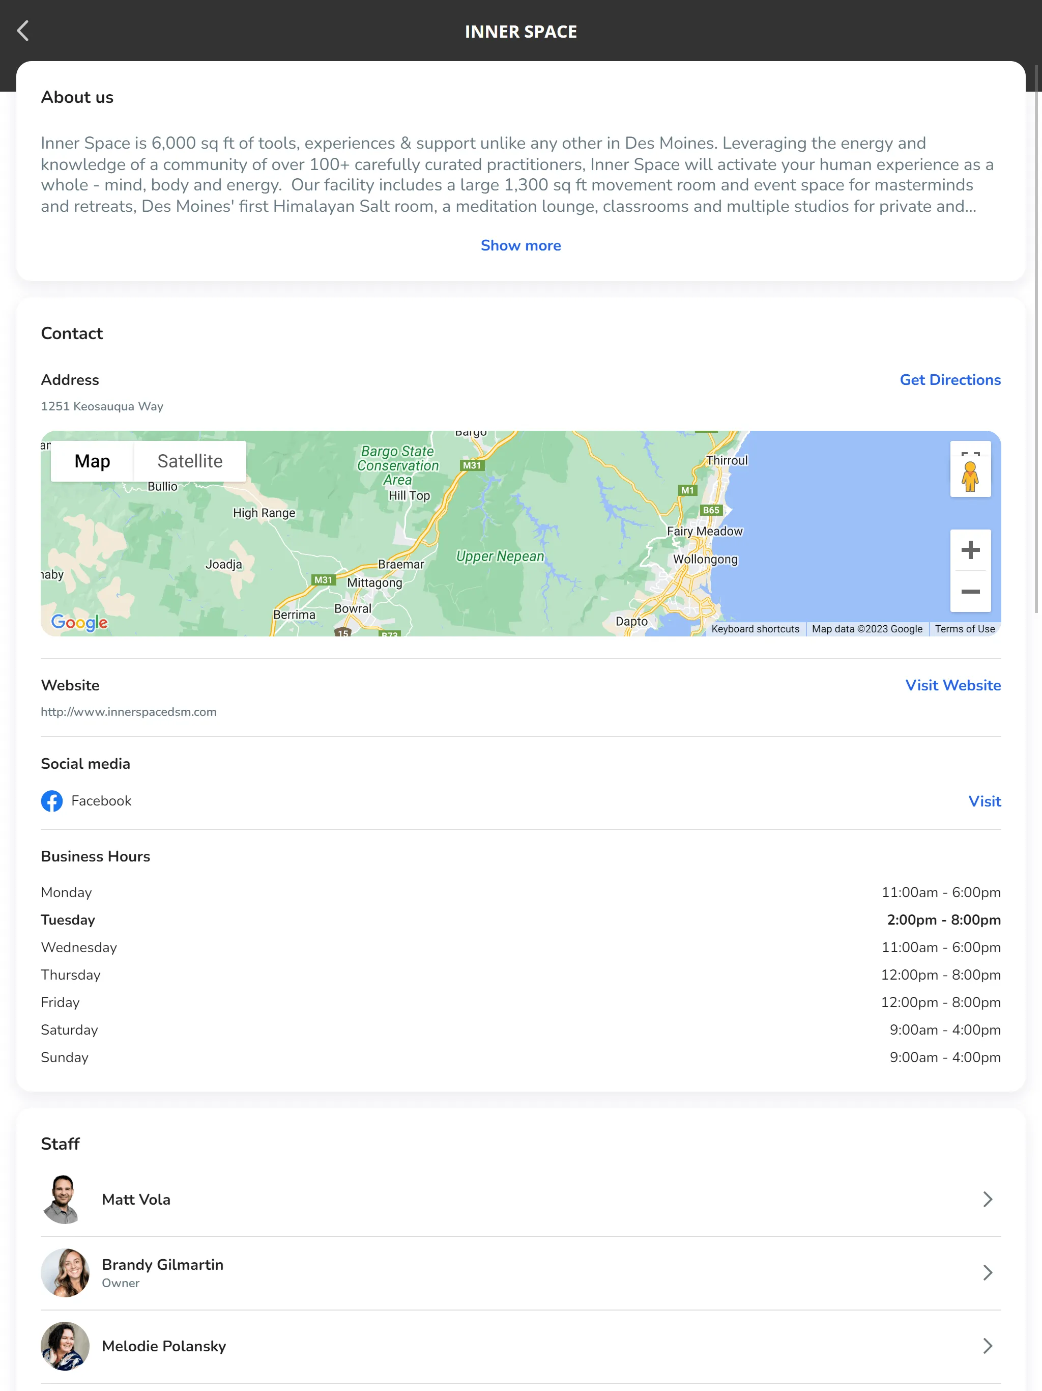Expand map to fullscreen mode
The height and width of the screenshot is (1391, 1042).
[x=969, y=451]
